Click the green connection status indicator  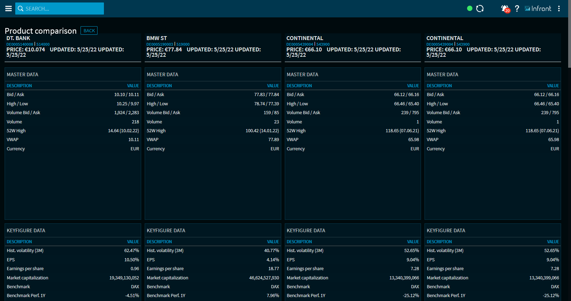point(470,9)
